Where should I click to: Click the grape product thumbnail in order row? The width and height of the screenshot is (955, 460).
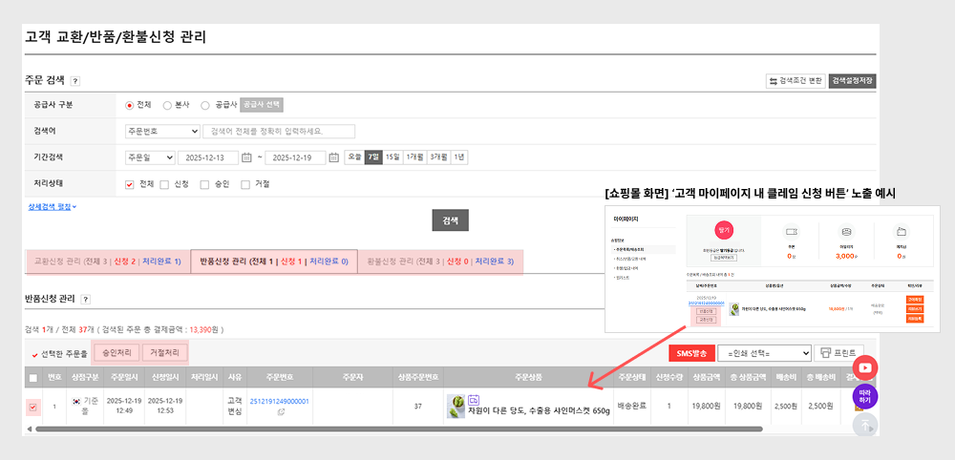[456, 404]
